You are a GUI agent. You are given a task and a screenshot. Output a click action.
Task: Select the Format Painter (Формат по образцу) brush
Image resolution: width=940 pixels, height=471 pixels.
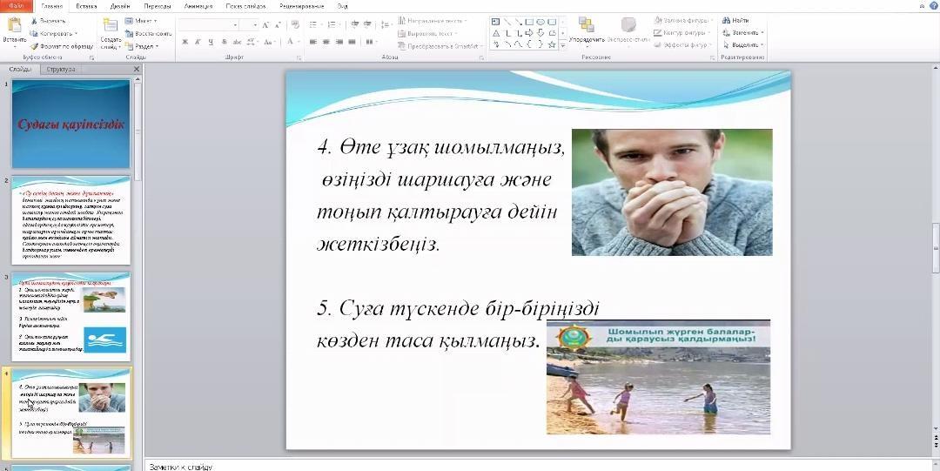click(34, 46)
